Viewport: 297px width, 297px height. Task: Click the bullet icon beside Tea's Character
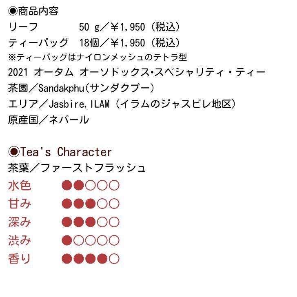[x=14, y=152]
